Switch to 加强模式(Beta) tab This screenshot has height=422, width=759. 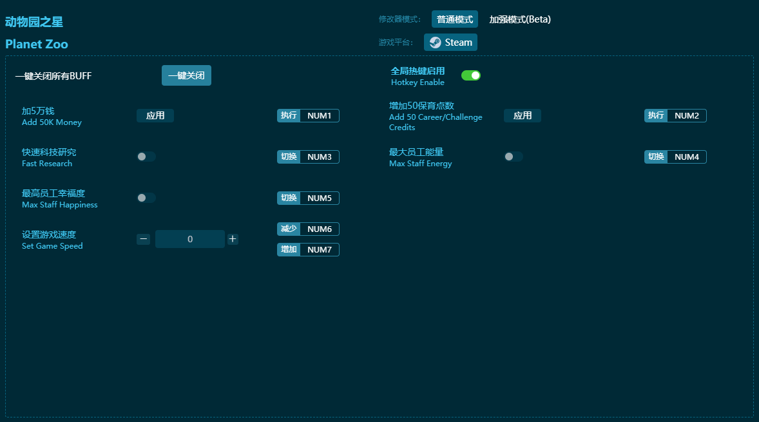519,19
